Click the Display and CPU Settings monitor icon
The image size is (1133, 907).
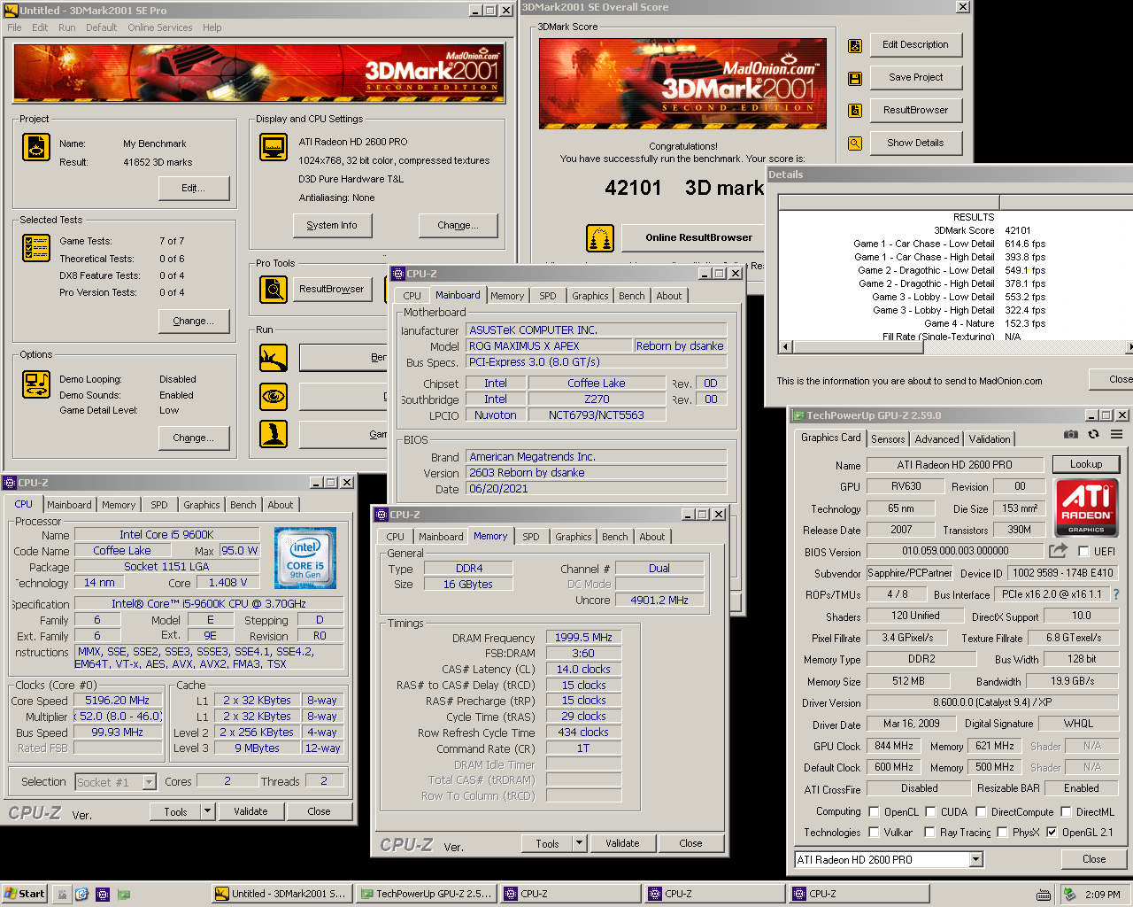point(274,147)
